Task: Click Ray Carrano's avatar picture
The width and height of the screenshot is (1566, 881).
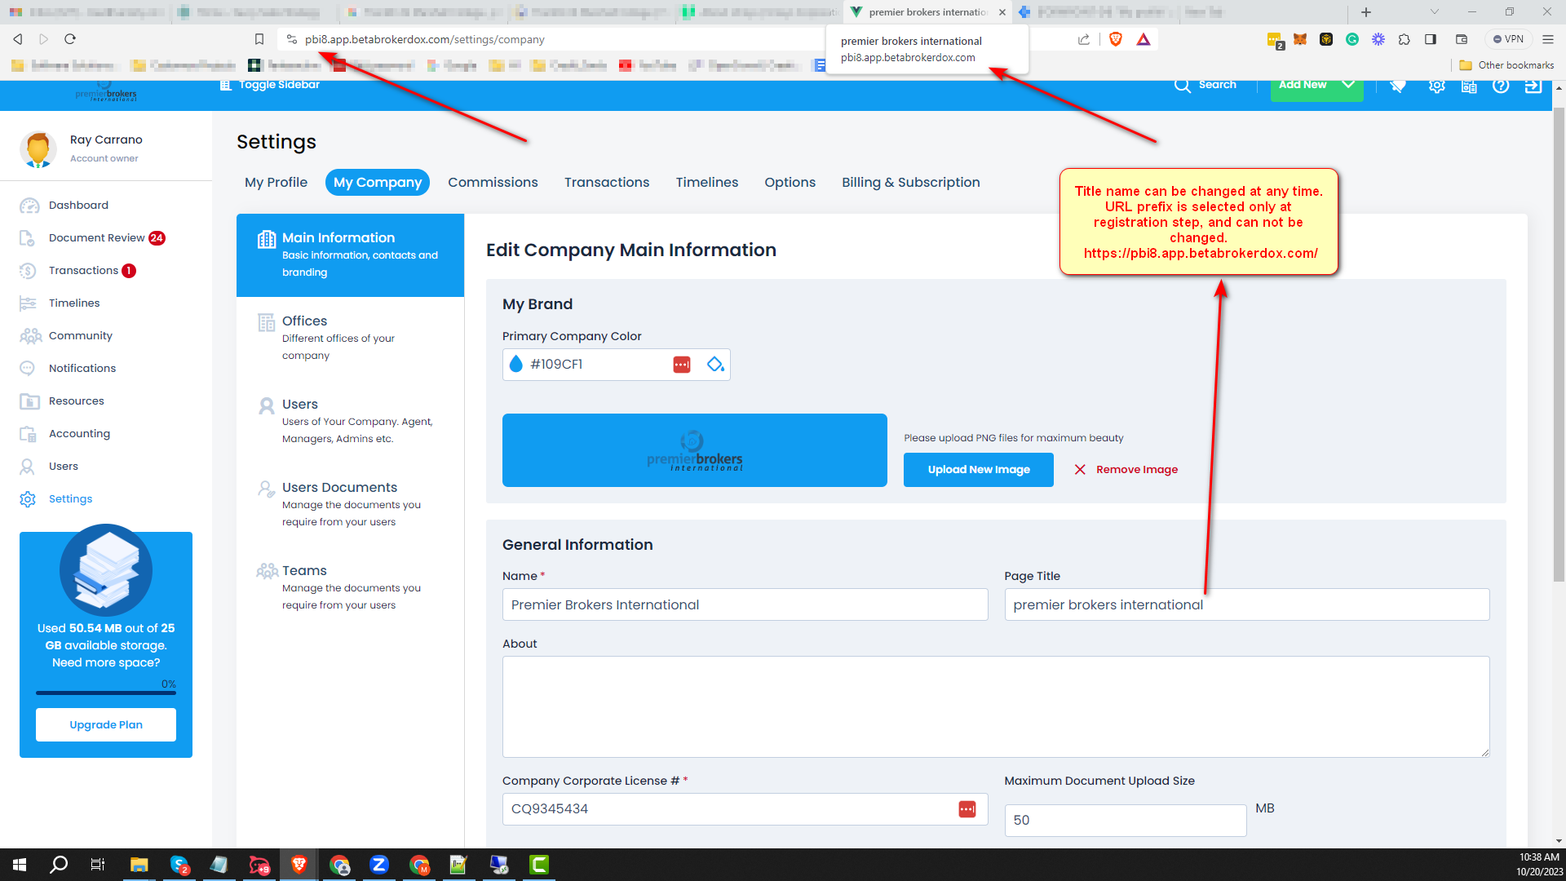Action: click(38, 149)
